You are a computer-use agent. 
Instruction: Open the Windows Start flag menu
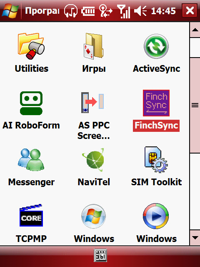click(x=10, y=11)
